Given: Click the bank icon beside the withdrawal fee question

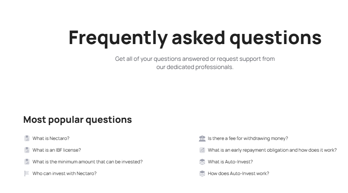Looking at the screenshot, I should click(x=202, y=138).
